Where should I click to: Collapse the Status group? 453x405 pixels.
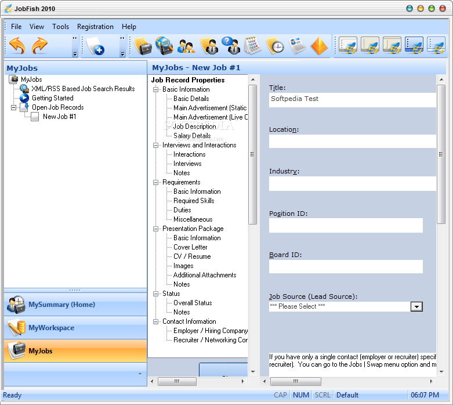pos(155,294)
